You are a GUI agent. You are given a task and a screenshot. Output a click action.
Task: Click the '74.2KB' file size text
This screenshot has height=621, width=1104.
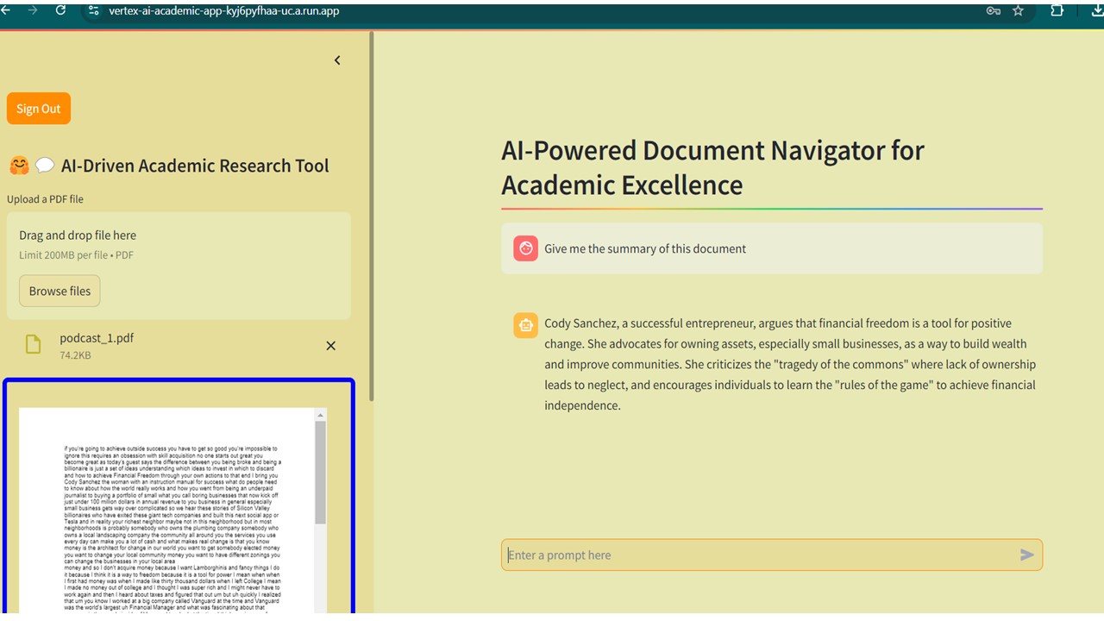pos(75,355)
